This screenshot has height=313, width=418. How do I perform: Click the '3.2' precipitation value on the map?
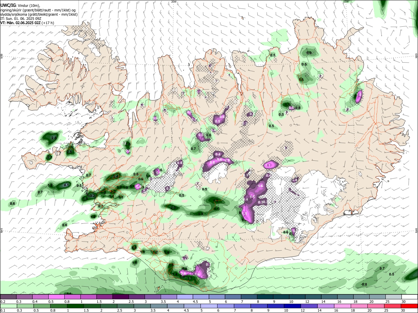pyautogui.click(x=92, y=196)
